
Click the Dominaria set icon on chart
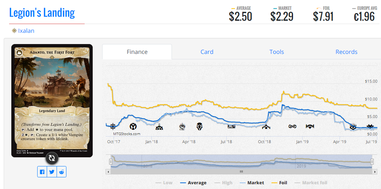point(200,126)
